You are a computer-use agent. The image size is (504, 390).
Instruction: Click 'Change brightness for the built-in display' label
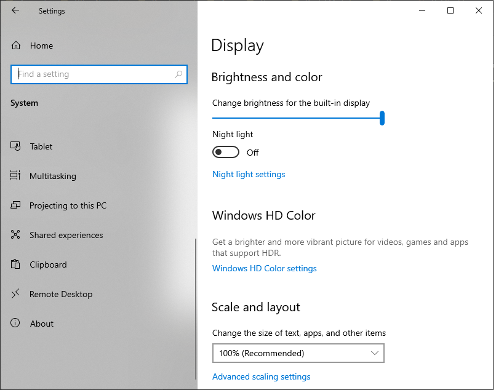click(x=291, y=103)
